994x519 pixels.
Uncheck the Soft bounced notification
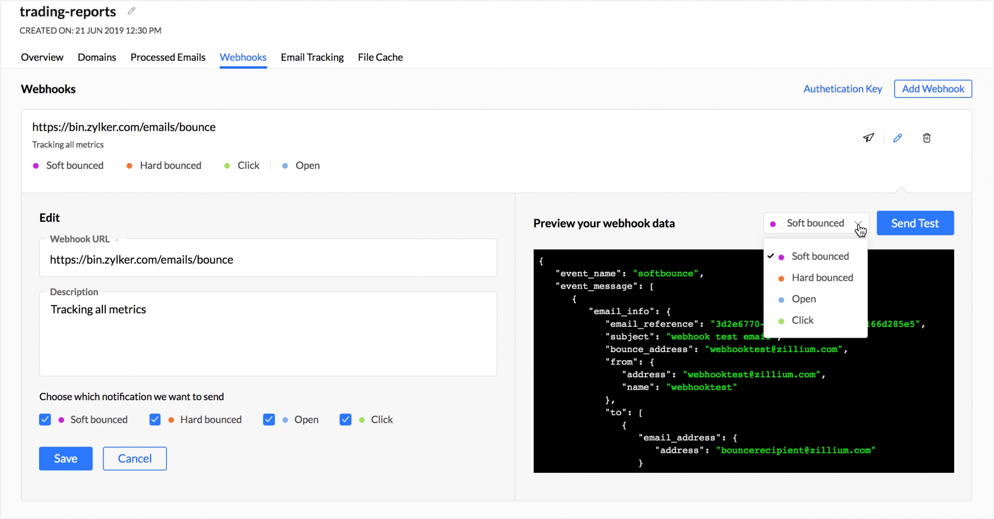(x=45, y=420)
